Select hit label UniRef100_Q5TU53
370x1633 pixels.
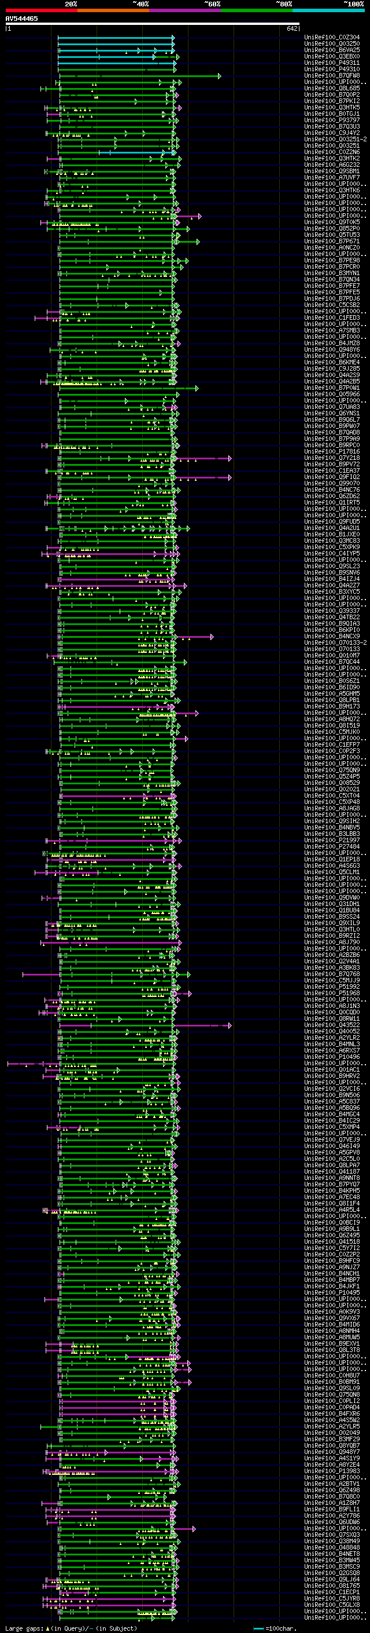coord(332,235)
